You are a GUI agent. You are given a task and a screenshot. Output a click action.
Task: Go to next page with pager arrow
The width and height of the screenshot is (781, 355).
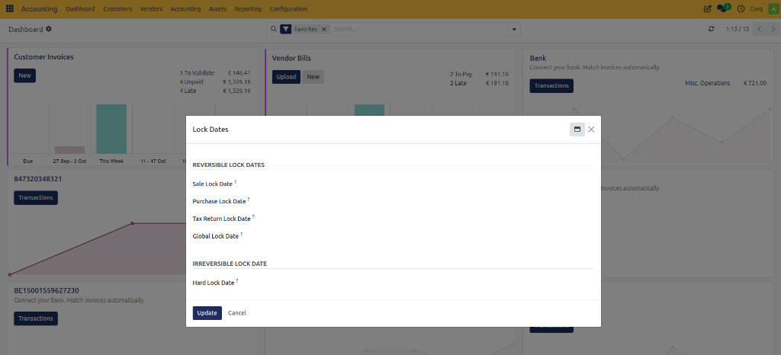pos(773,30)
